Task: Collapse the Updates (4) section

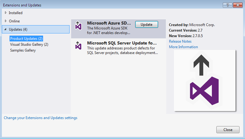Action: click(x=6, y=29)
